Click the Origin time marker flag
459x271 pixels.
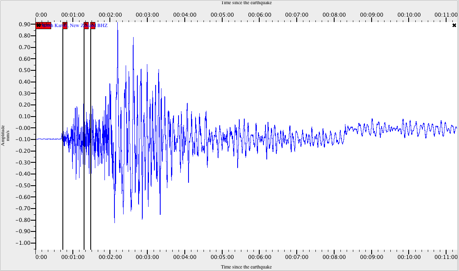43,25
